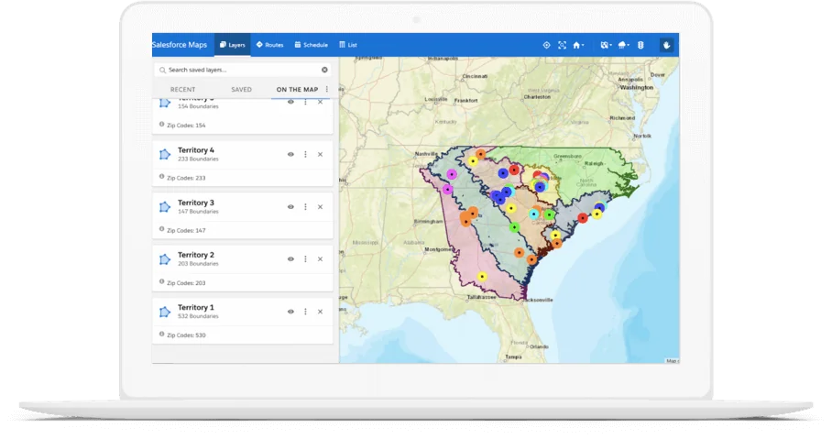Image resolution: width=832 pixels, height=439 pixels.
Task: Remove Territory 2 from the map
Action: point(320,259)
